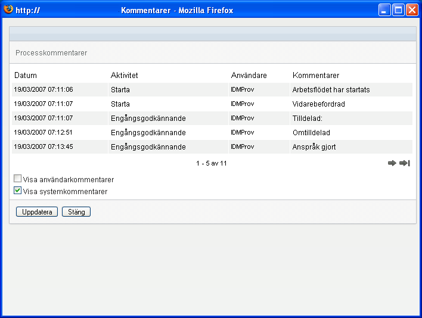Image resolution: width=422 pixels, height=318 pixels.
Task: Click the Stäng button
Action: point(76,212)
